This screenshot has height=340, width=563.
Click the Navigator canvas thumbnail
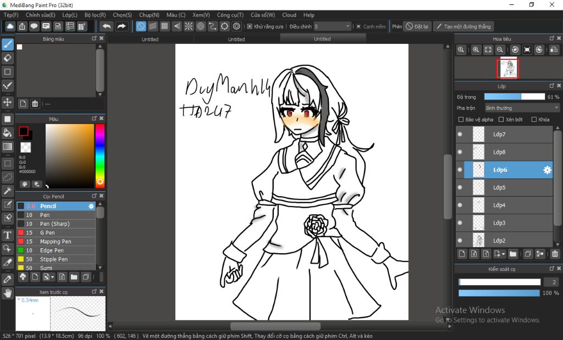[x=507, y=68]
